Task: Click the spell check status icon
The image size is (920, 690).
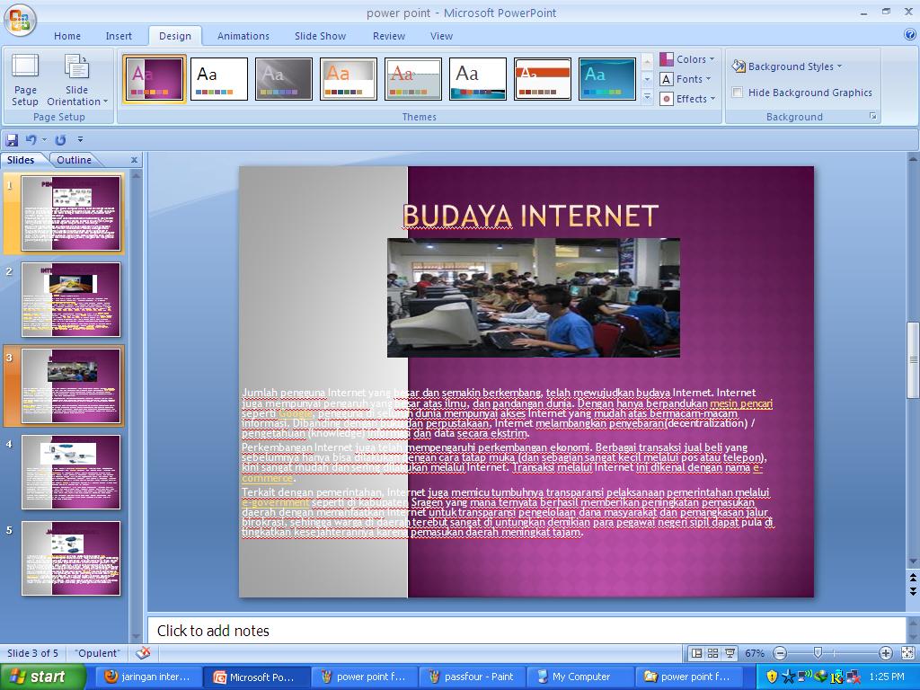Action: point(144,654)
